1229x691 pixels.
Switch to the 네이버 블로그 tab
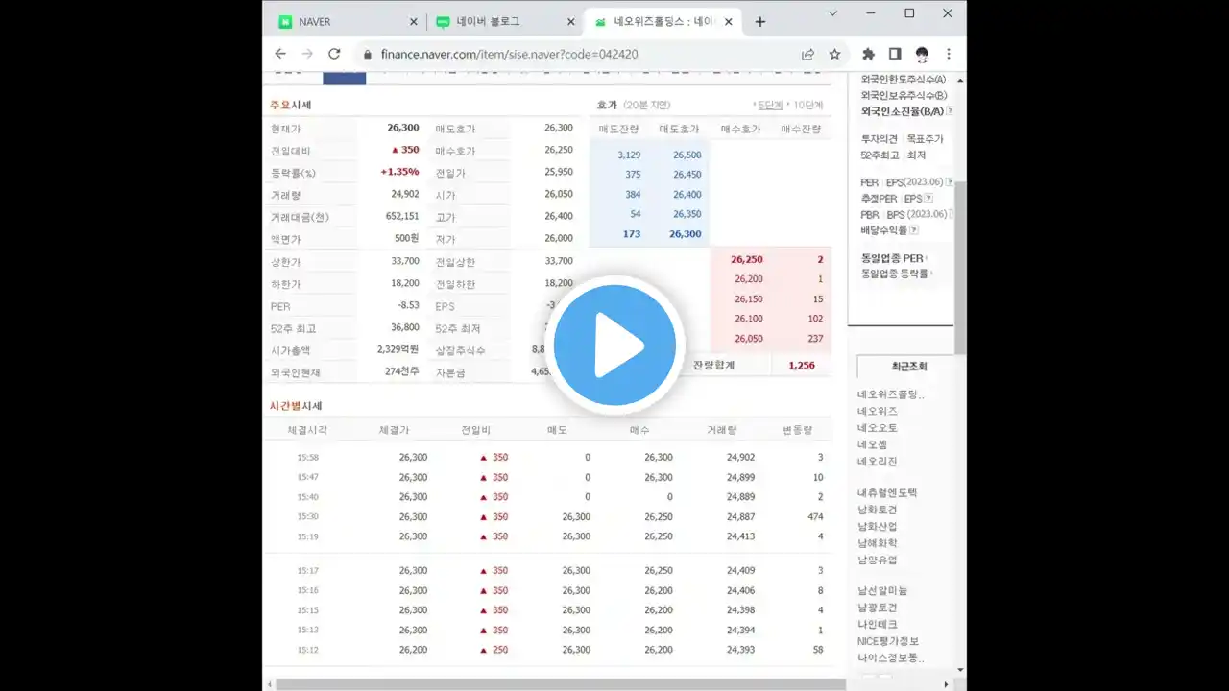coord(505,21)
